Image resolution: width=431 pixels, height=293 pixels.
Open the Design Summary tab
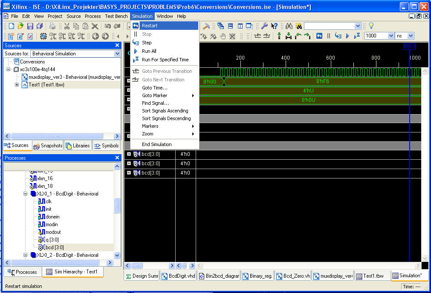point(142,276)
